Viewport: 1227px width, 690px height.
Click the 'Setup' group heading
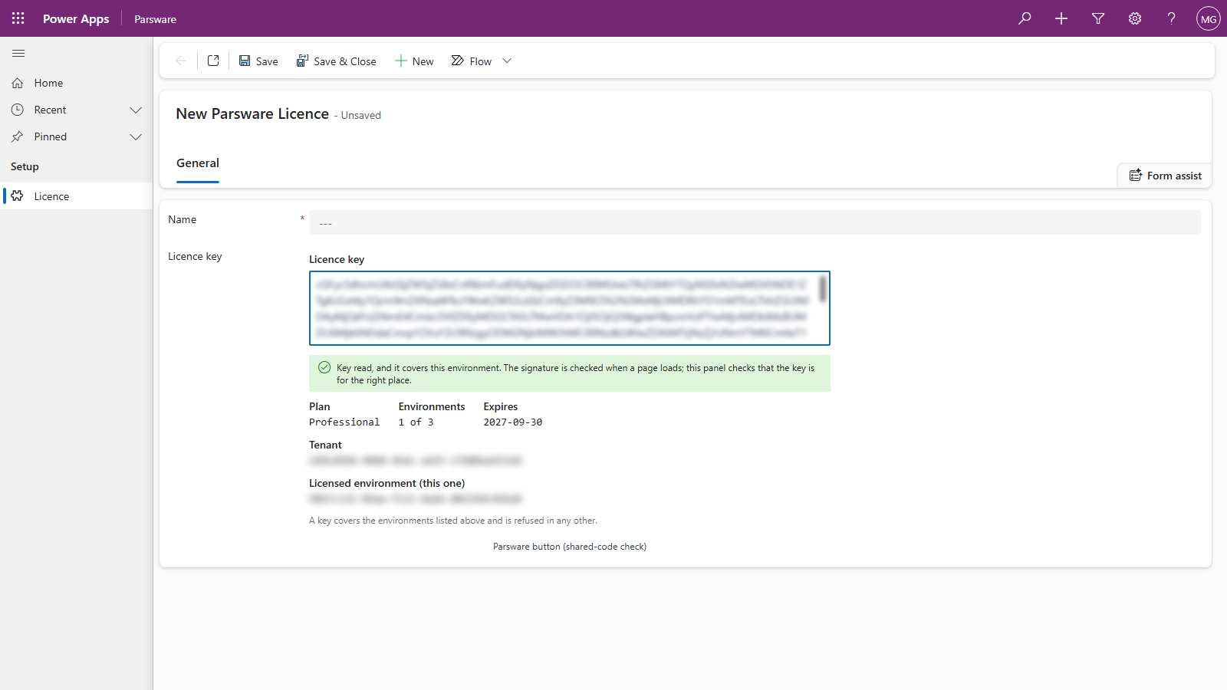25,166
